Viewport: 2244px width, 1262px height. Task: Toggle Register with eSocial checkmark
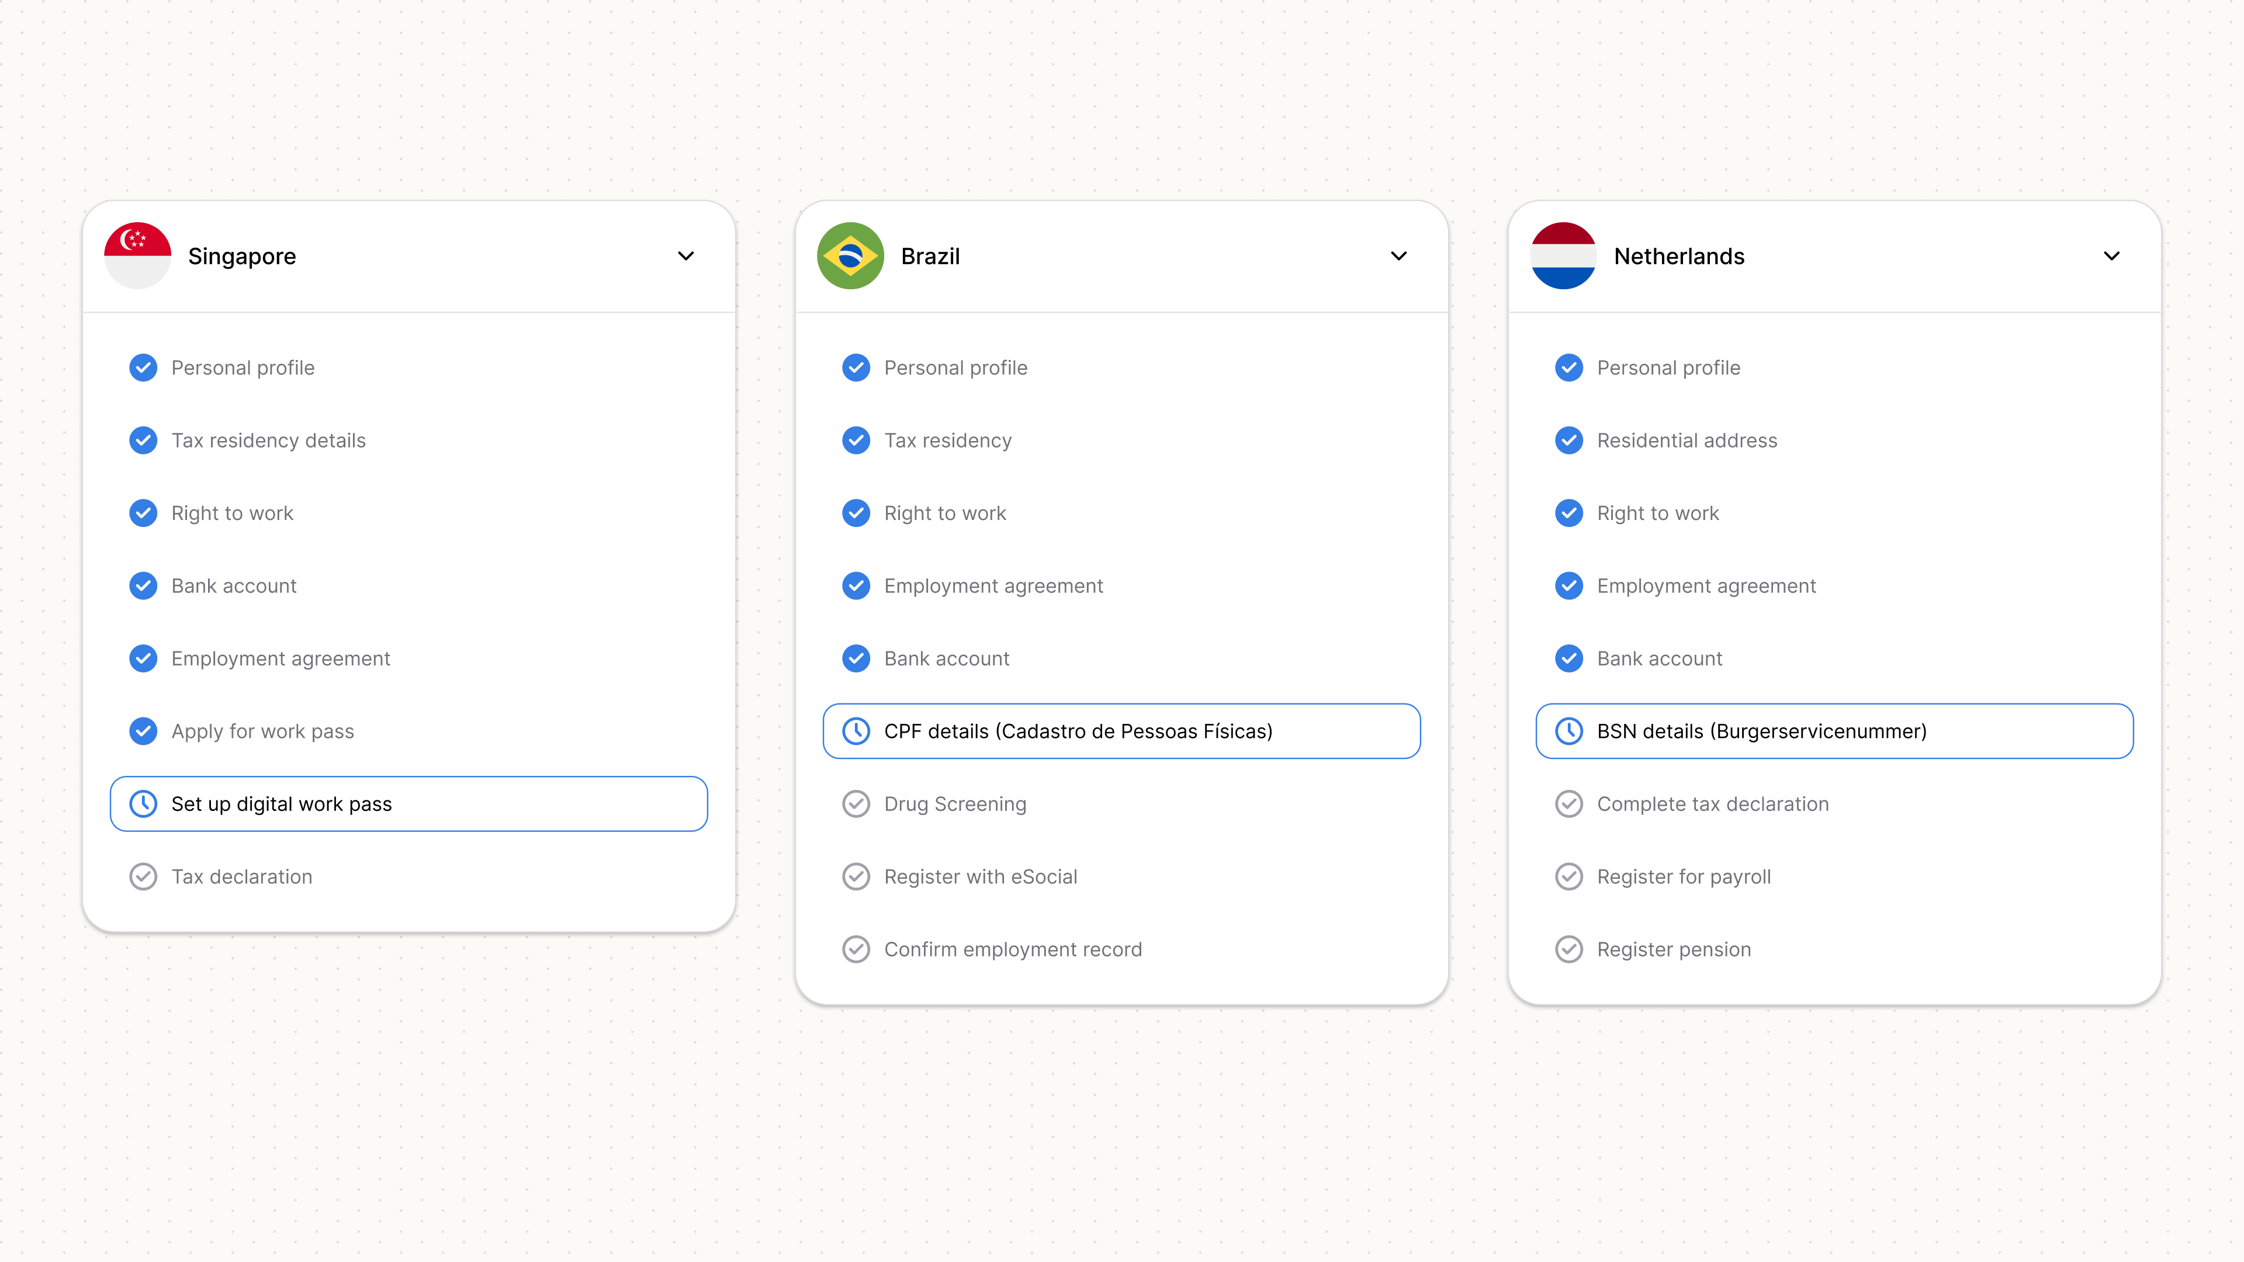coord(856,876)
